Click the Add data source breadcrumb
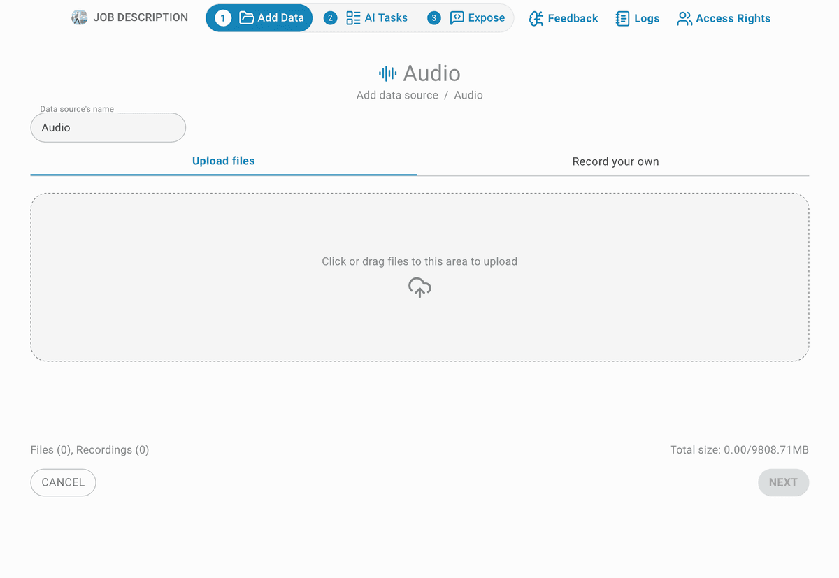The width and height of the screenshot is (839, 578). 397,95
